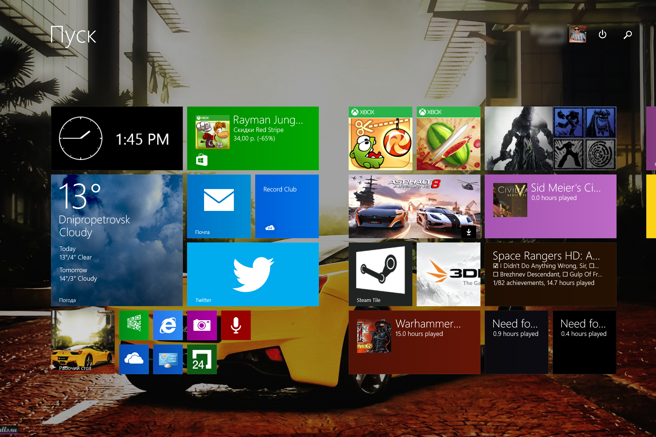Open the Рабочий стол desktop tile

tap(83, 342)
